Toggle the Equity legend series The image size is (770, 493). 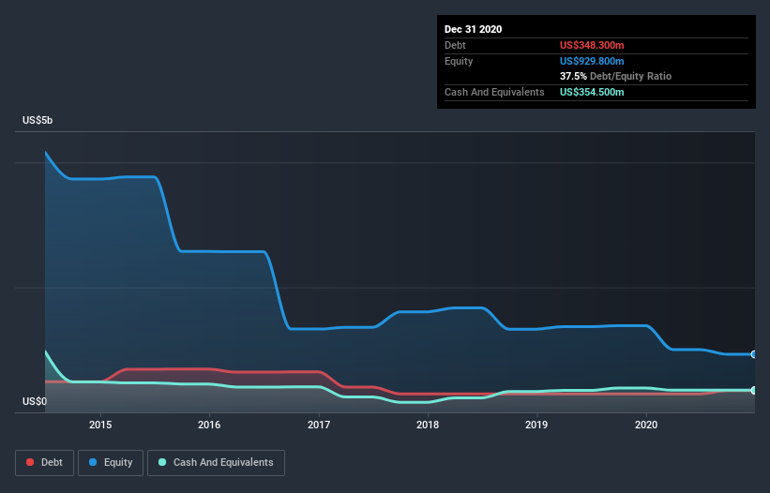[x=111, y=463]
